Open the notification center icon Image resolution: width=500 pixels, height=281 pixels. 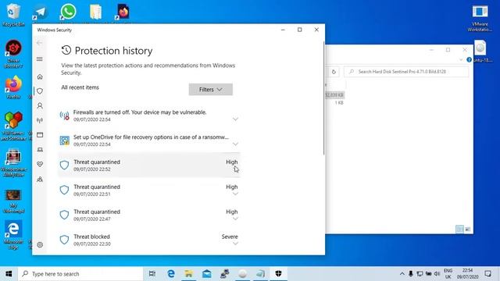[487, 274]
